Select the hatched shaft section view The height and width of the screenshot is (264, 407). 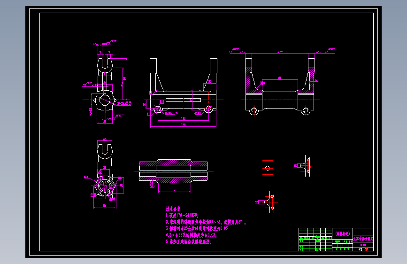click(173, 171)
